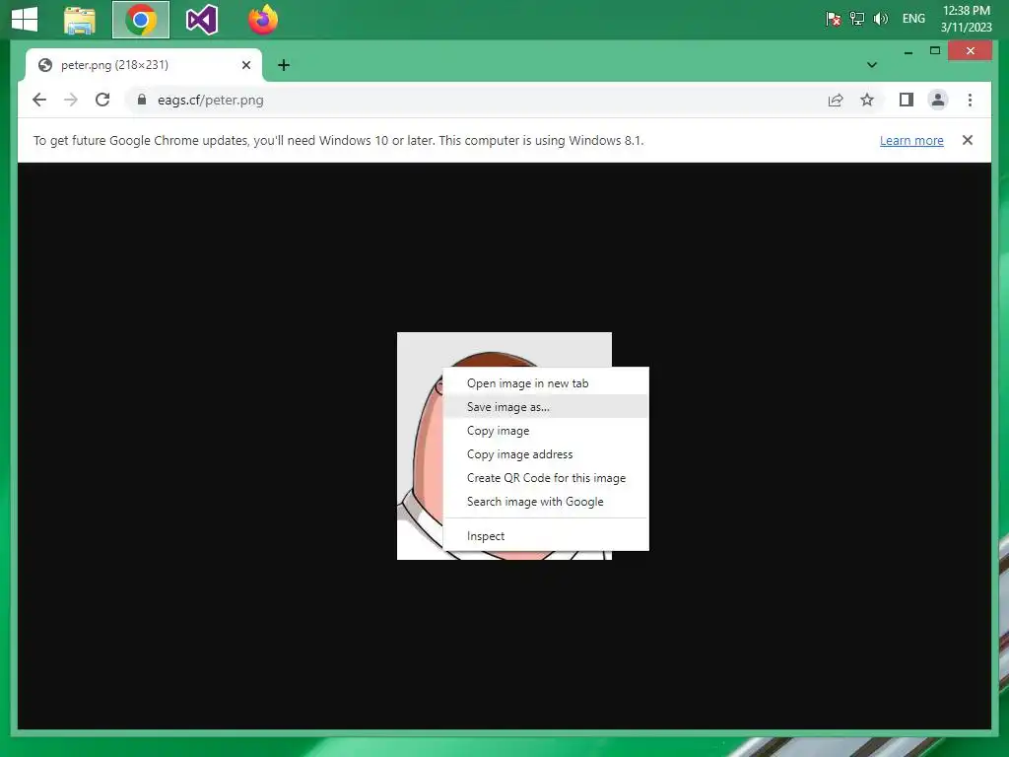View site information via the lock icon
The width and height of the screenshot is (1009, 757).
tap(142, 100)
